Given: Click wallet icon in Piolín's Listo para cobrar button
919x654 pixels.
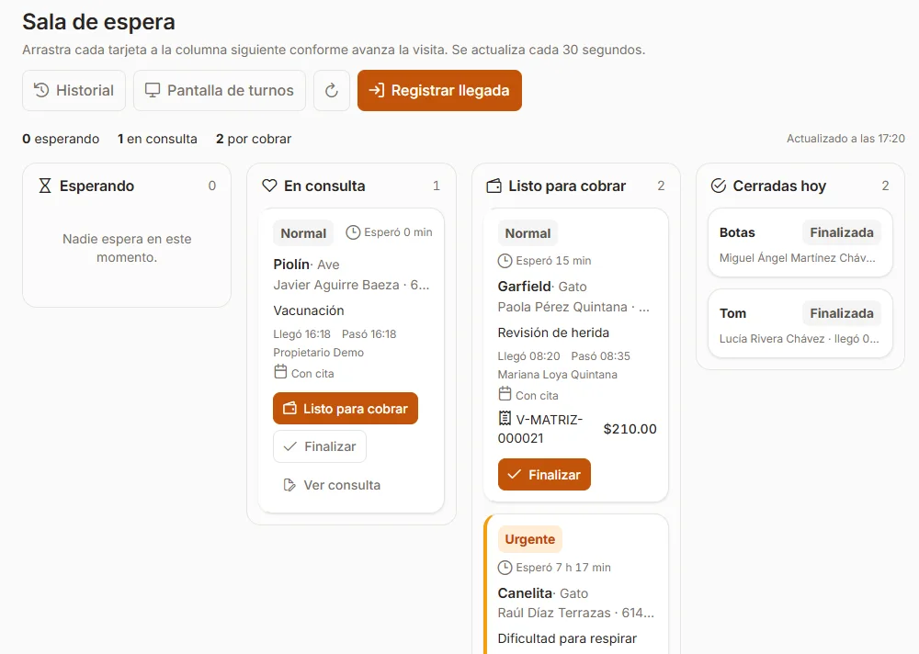Looking at the screenshot, I should pos(289,408).
